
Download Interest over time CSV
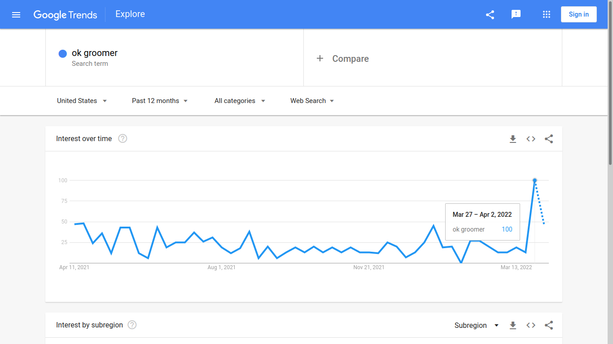pyautogui.click(x=513, y=139)
